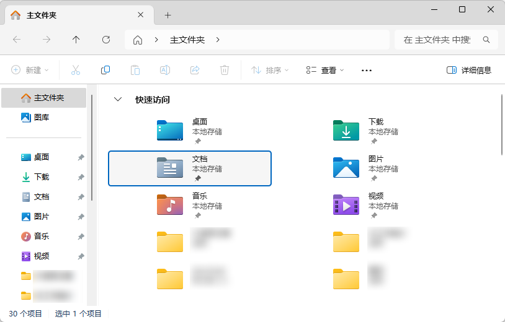Refresh the current folder view
This screenshot has height=322, width=505.
pos(106,40)
